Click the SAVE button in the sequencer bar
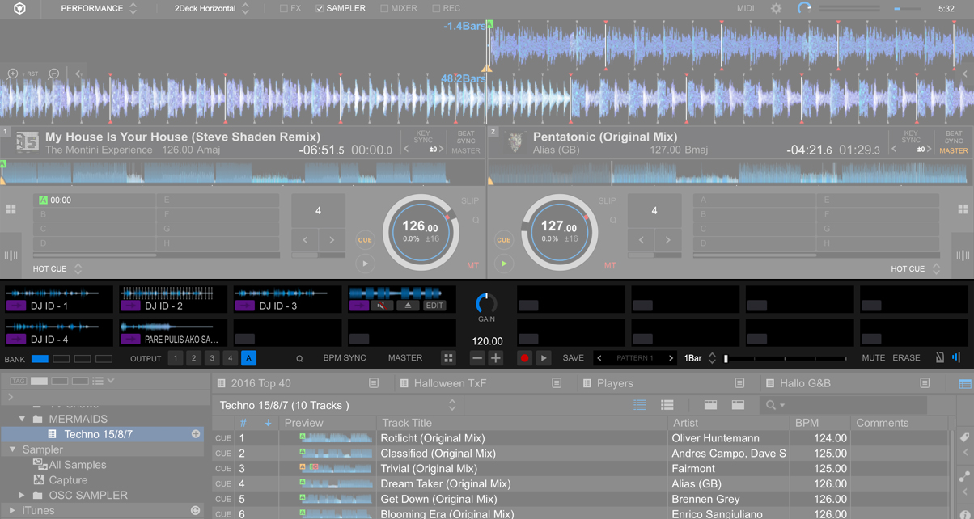The width and height of the screenshot is (974, 519). [574, 357]
